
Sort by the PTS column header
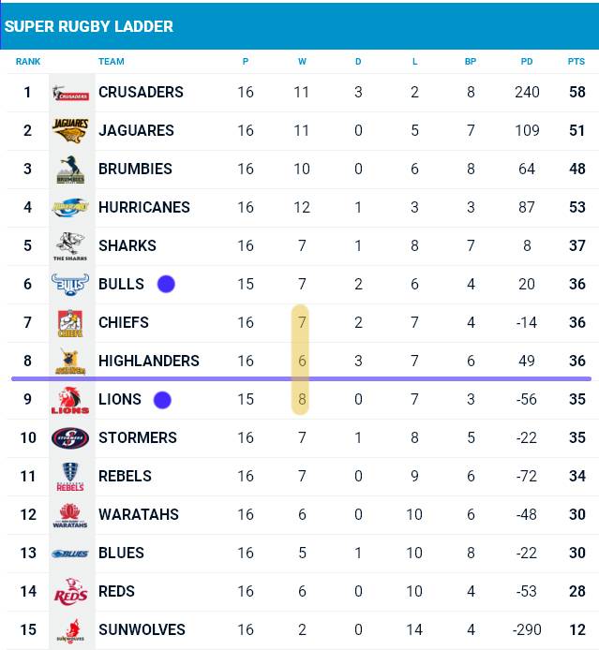point(577,62)
